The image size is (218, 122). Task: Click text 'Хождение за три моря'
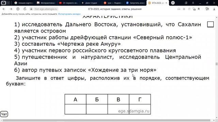click(122, 70)
